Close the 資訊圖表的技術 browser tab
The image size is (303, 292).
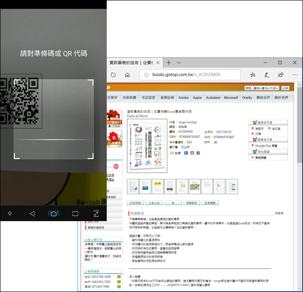pyautogui.click(x=158, y=63)
